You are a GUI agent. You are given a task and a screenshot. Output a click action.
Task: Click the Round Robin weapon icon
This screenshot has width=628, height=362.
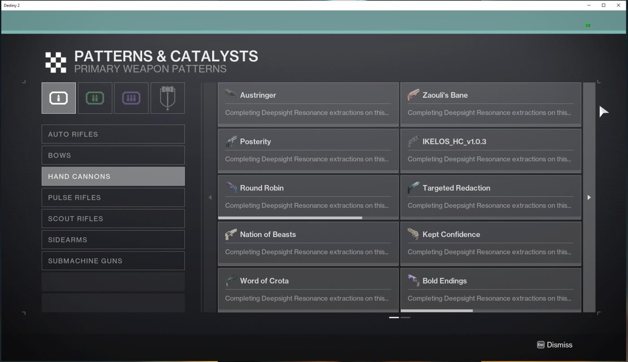click(x=231, y=188)
